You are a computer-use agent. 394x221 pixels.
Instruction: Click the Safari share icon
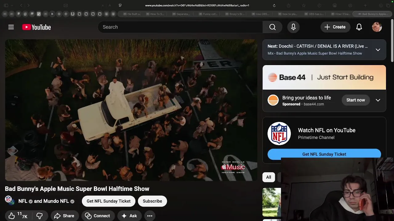[288, 6]
